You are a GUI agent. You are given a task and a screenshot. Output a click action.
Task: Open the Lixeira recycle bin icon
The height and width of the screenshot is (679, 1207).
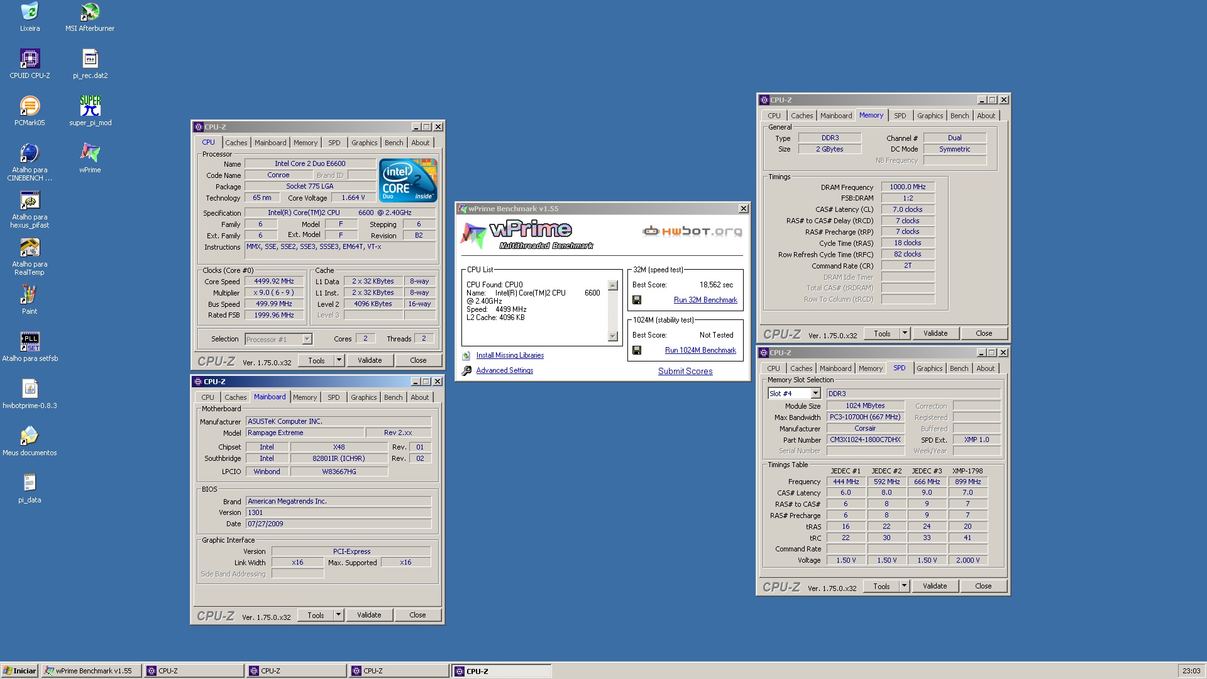[30, 12]
